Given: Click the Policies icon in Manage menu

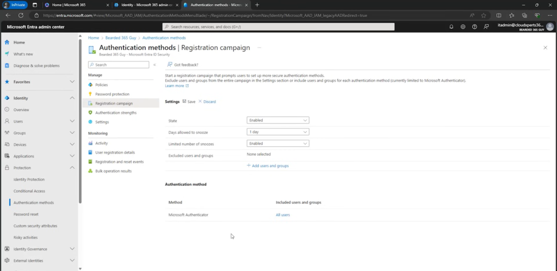Looking at the screenshot, I should tap(90, 85).
